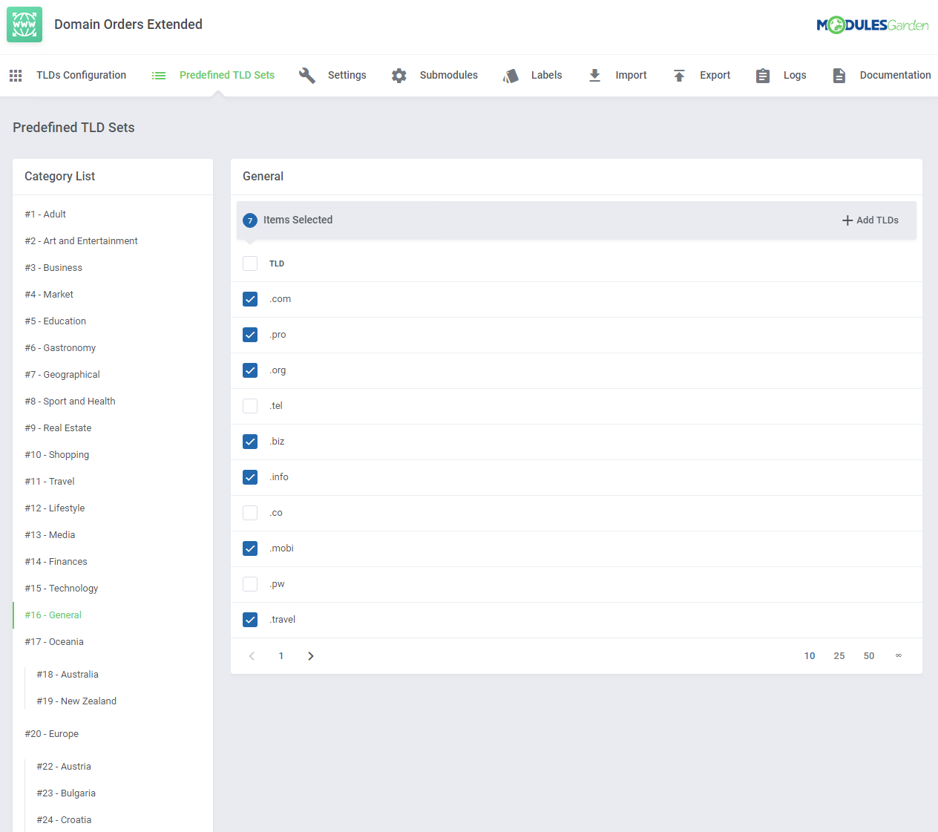Open Settings via the wrench icon

click(307, 76)
